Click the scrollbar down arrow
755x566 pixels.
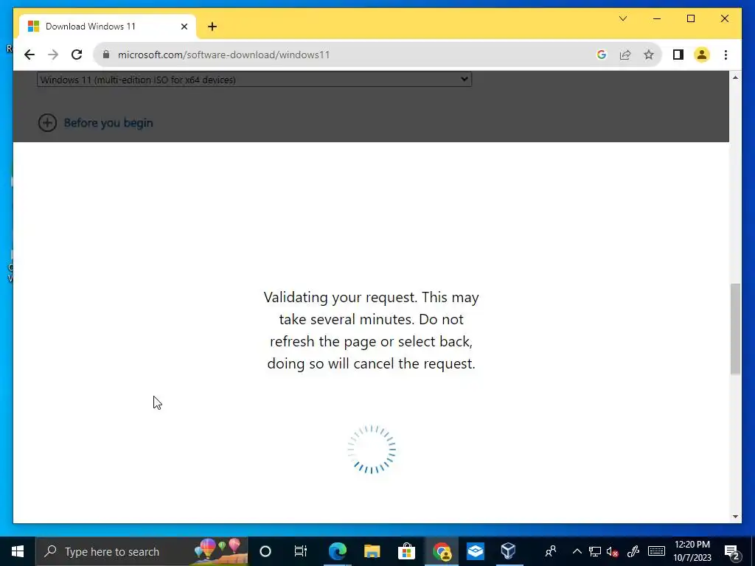pos(735,517)
